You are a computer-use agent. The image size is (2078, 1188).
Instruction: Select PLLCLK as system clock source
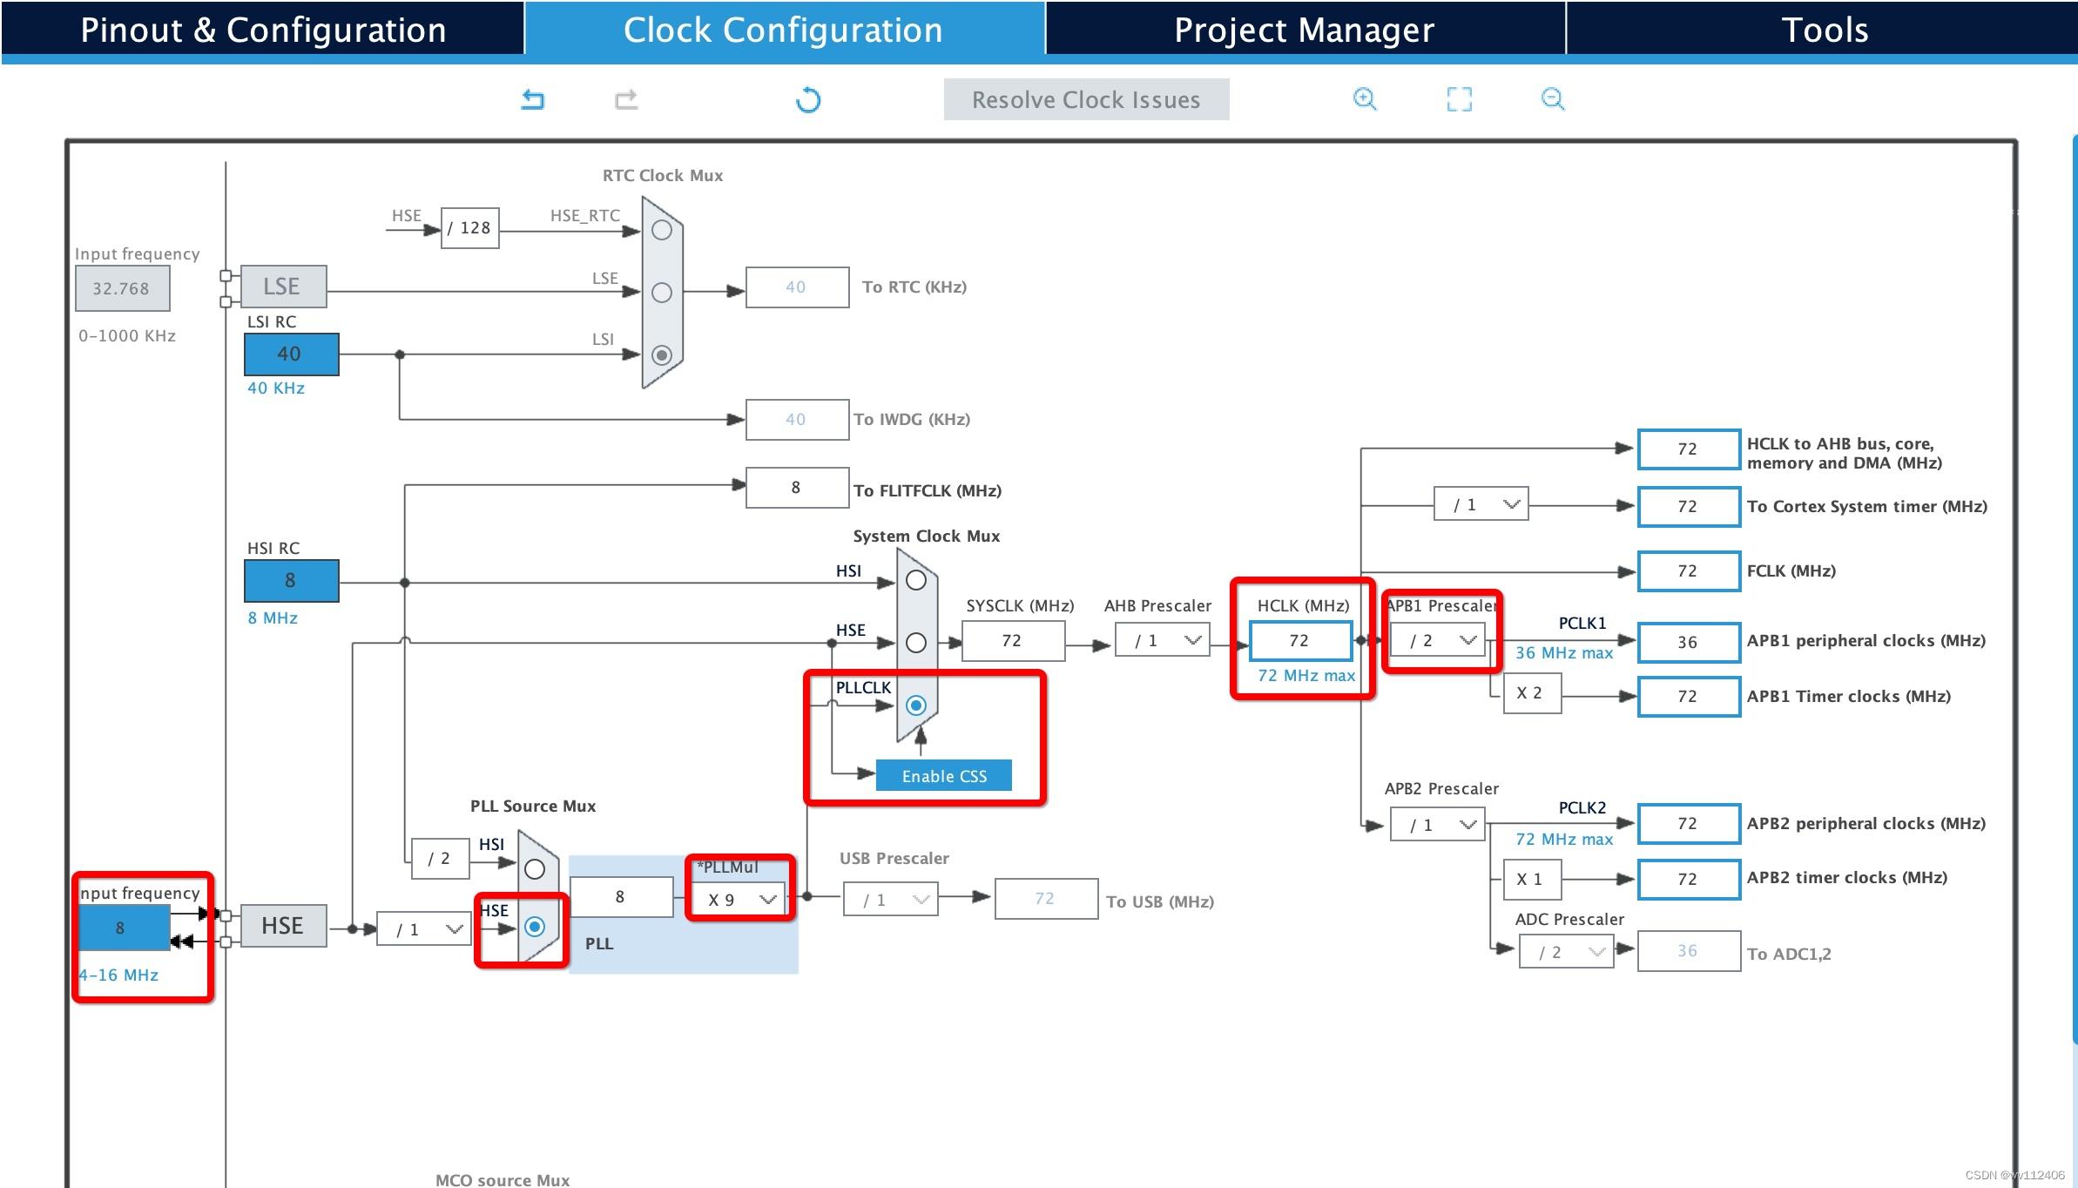point(915,705)
